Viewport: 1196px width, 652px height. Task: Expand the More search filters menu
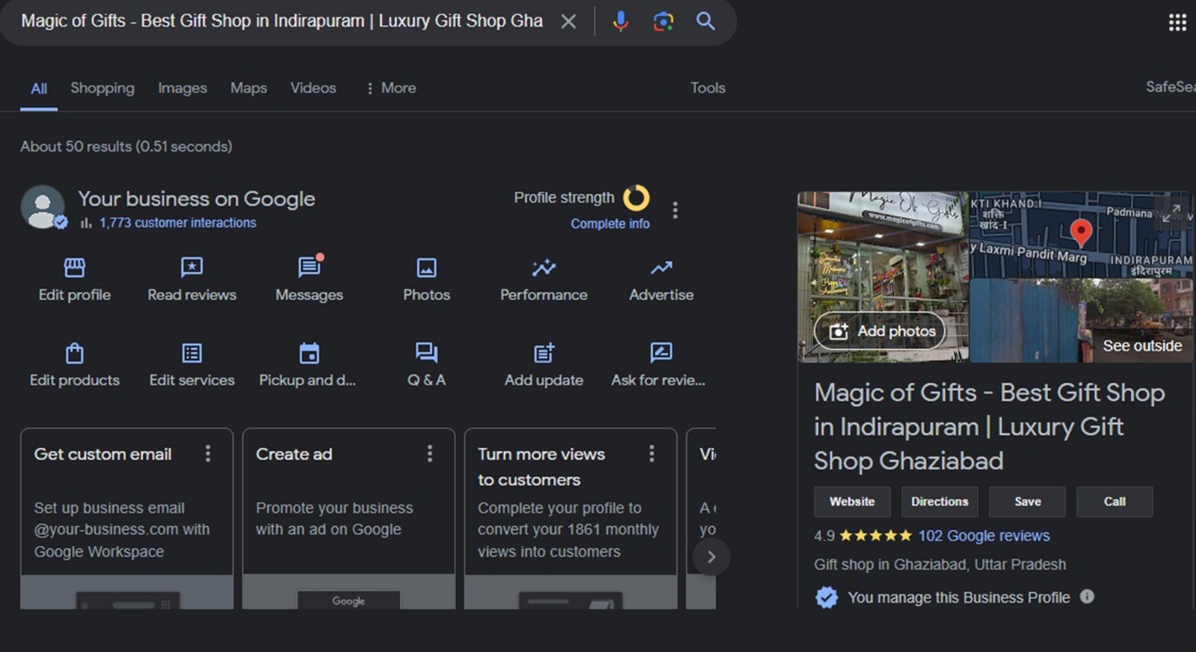click(x=391, y=88)
